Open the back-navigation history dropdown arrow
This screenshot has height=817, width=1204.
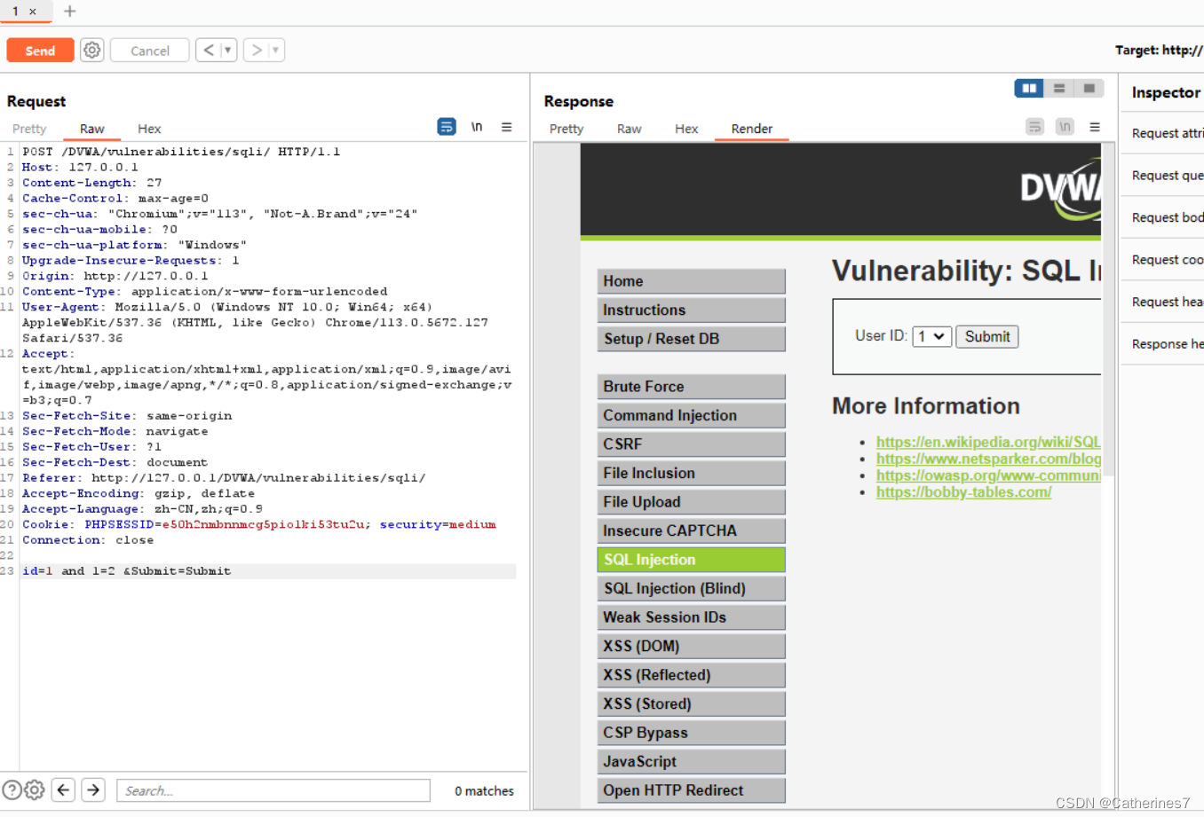coord(227,50)
